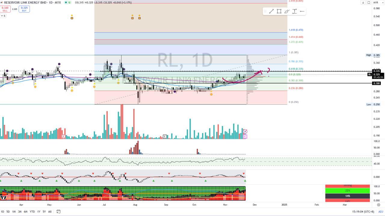Click the down-arrow icon beside MYR
Screen dimensions: 385x216
[x=363, y=2]
